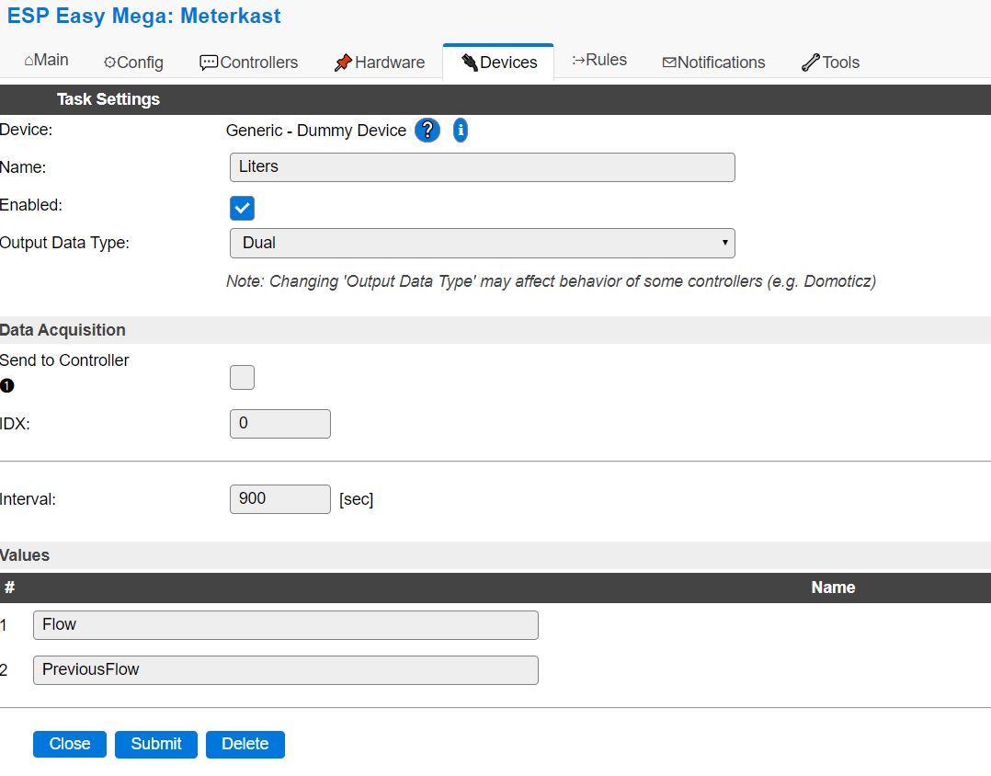Click the ESP Easy Mega: Meterkast title
The image size is (991, 776).
[143, 16]
